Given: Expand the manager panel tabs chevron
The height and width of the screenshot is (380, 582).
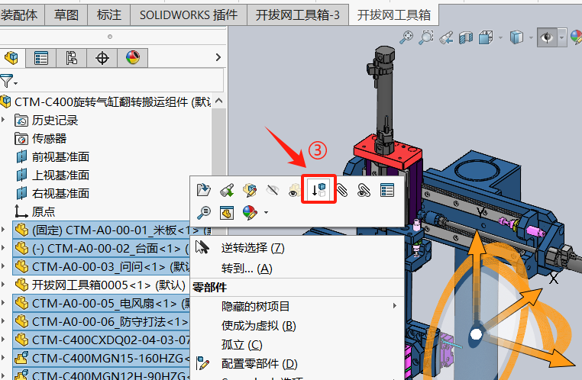Looking at the screenshot, I should pyautogui.click(x=218, y=57).
